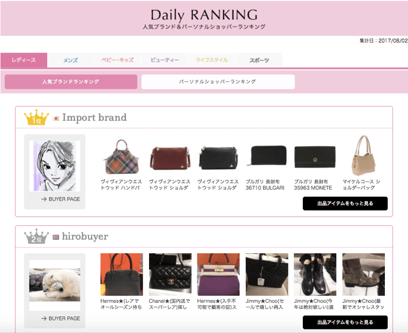Click the silver 2位 crown icon
Screen dimensions: 408x333
pyautogui.click(x=36, y=237)
